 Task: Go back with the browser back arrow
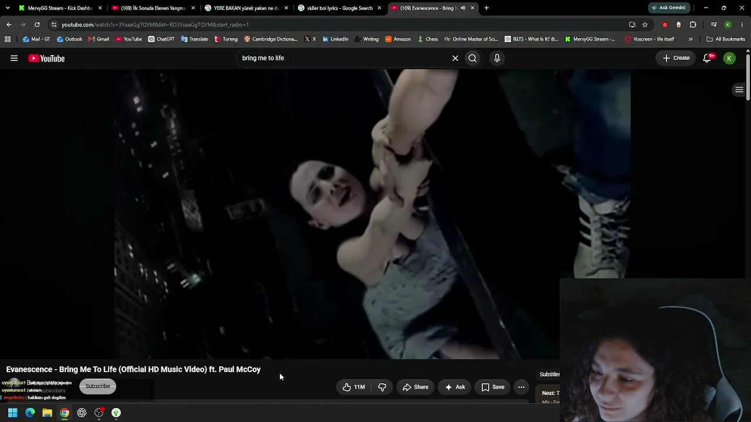pyautogui.click(x=9, y=25)
